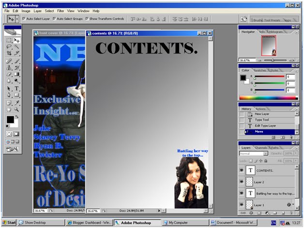Hide Battling her way to the top layer
Image resolution: width=304 pixels, height=228 pixels.
(242, 193)
